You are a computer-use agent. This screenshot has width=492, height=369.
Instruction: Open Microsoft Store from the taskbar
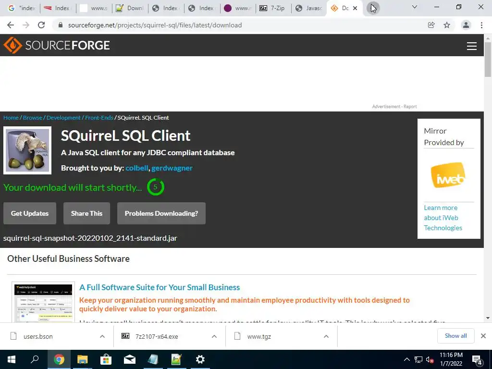(106, 359)
